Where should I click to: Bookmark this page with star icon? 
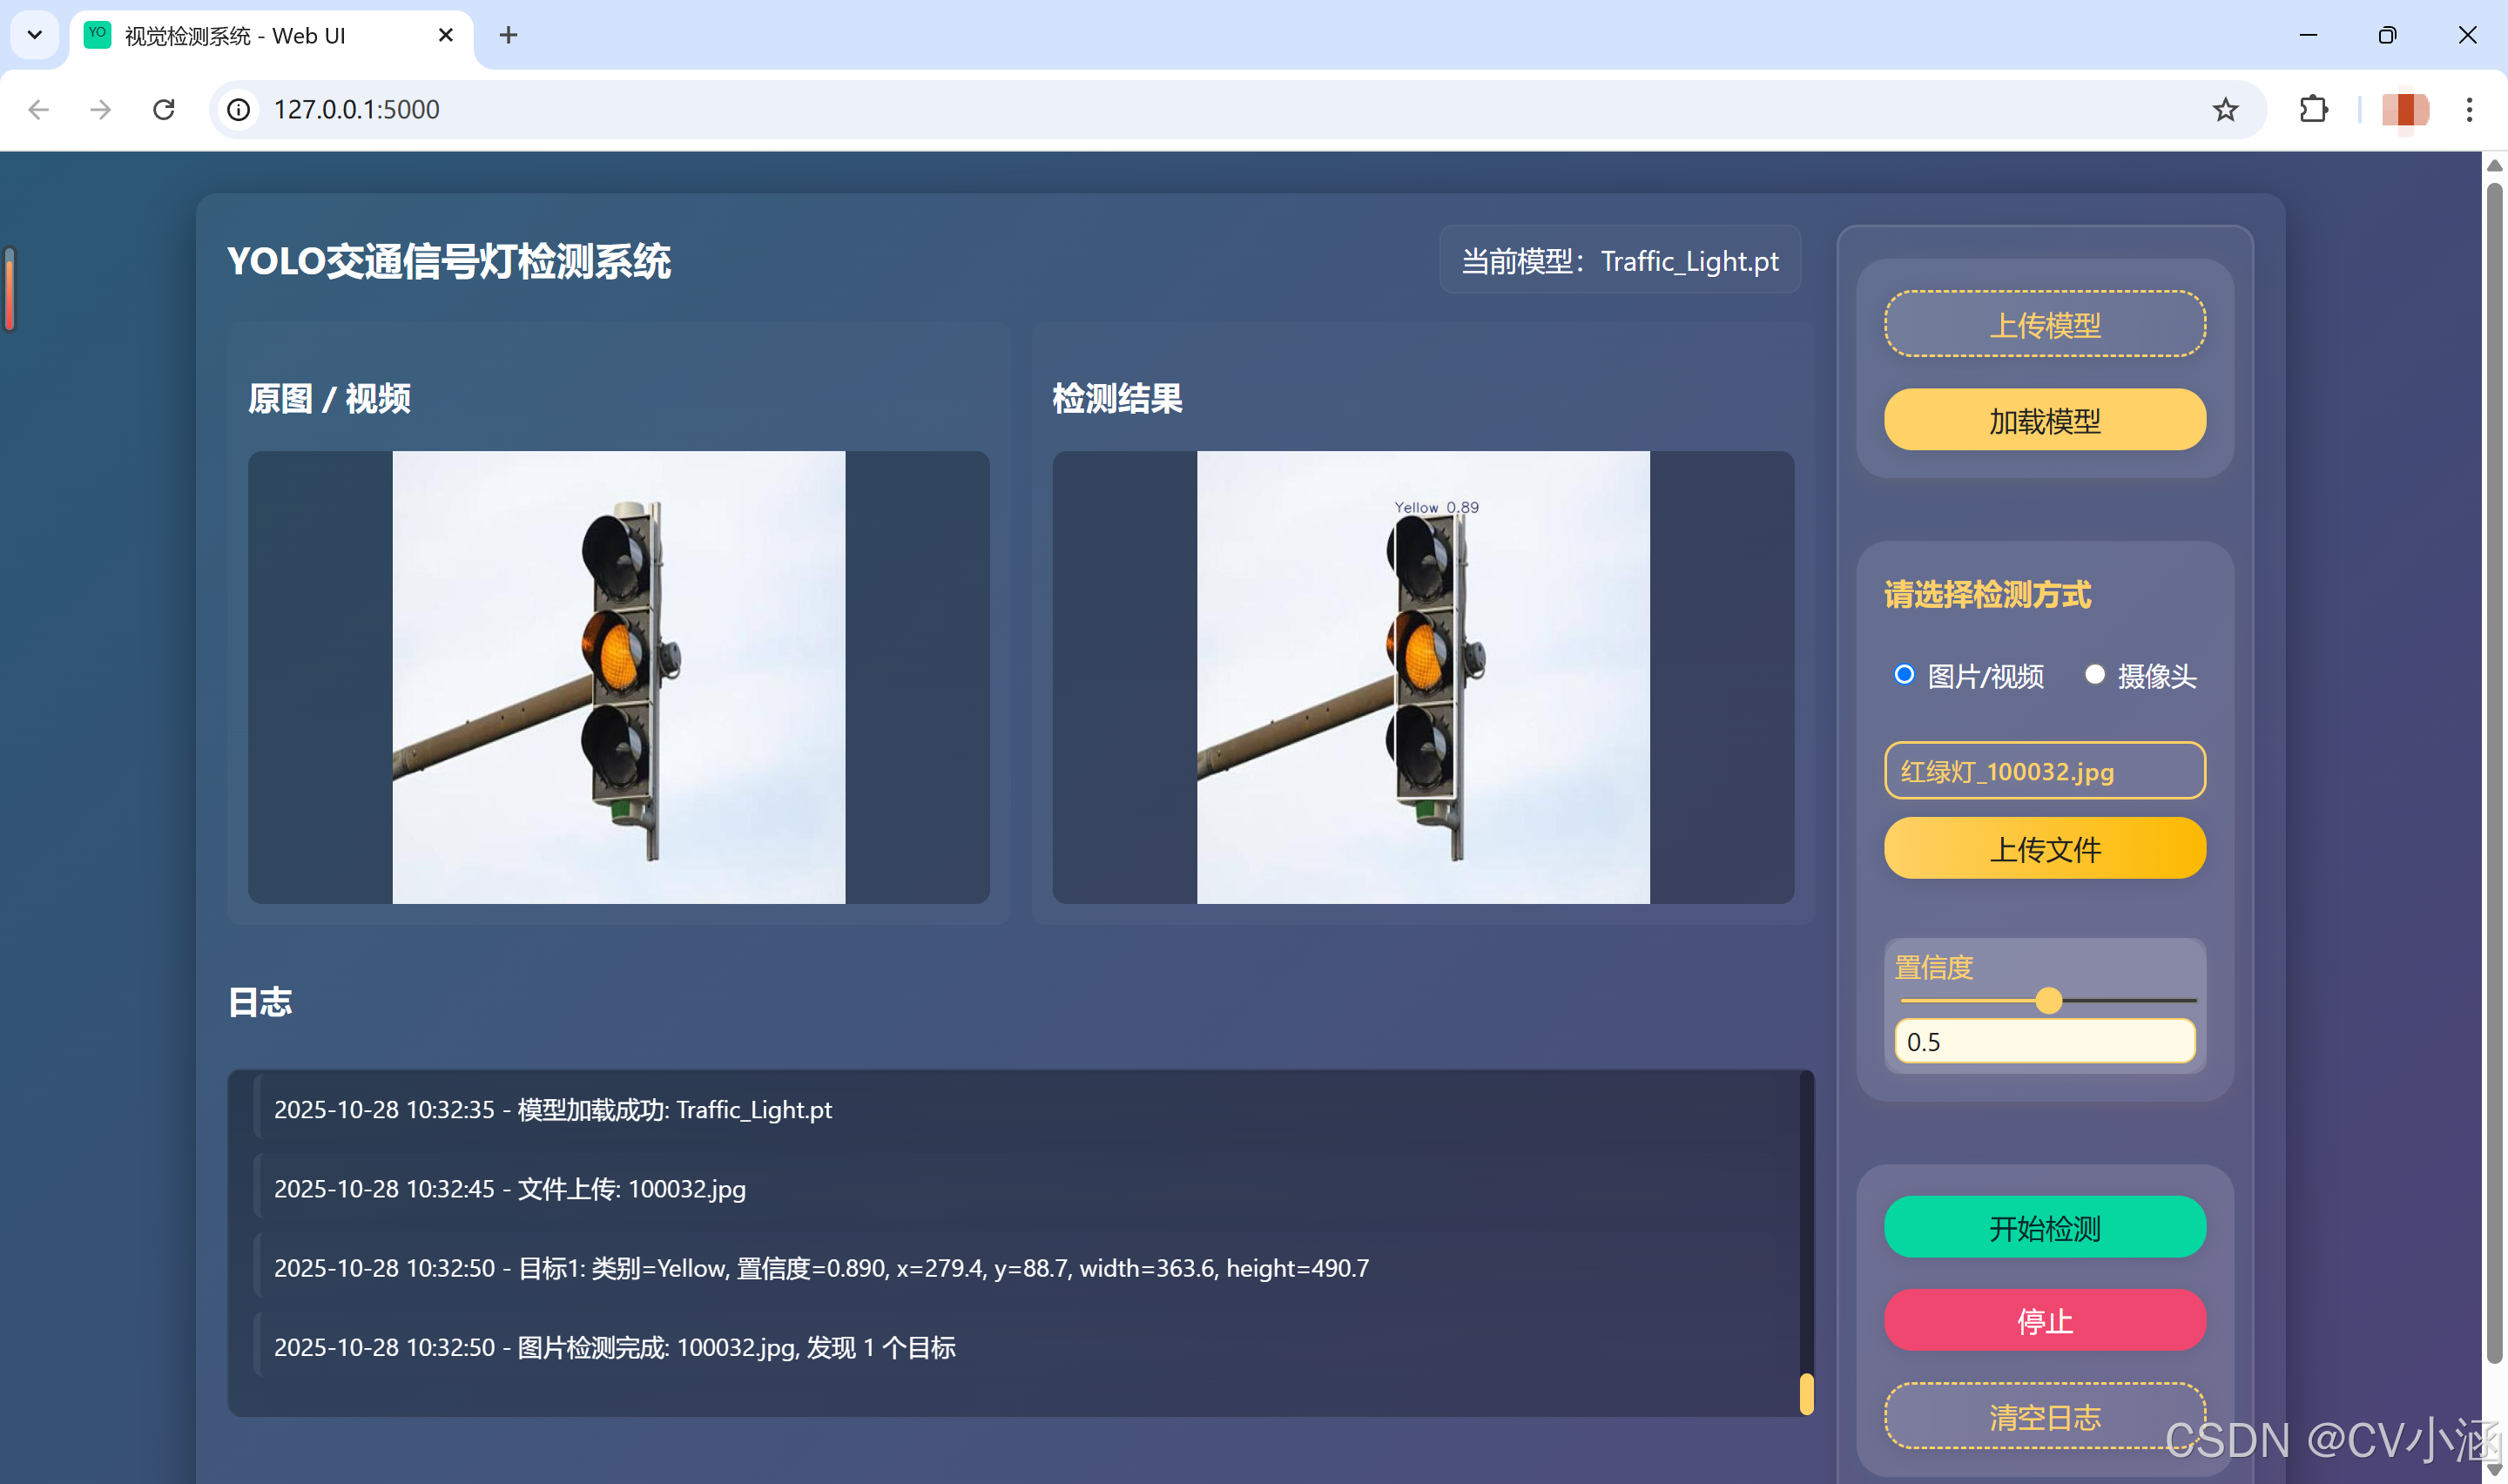pos(2224,109)
